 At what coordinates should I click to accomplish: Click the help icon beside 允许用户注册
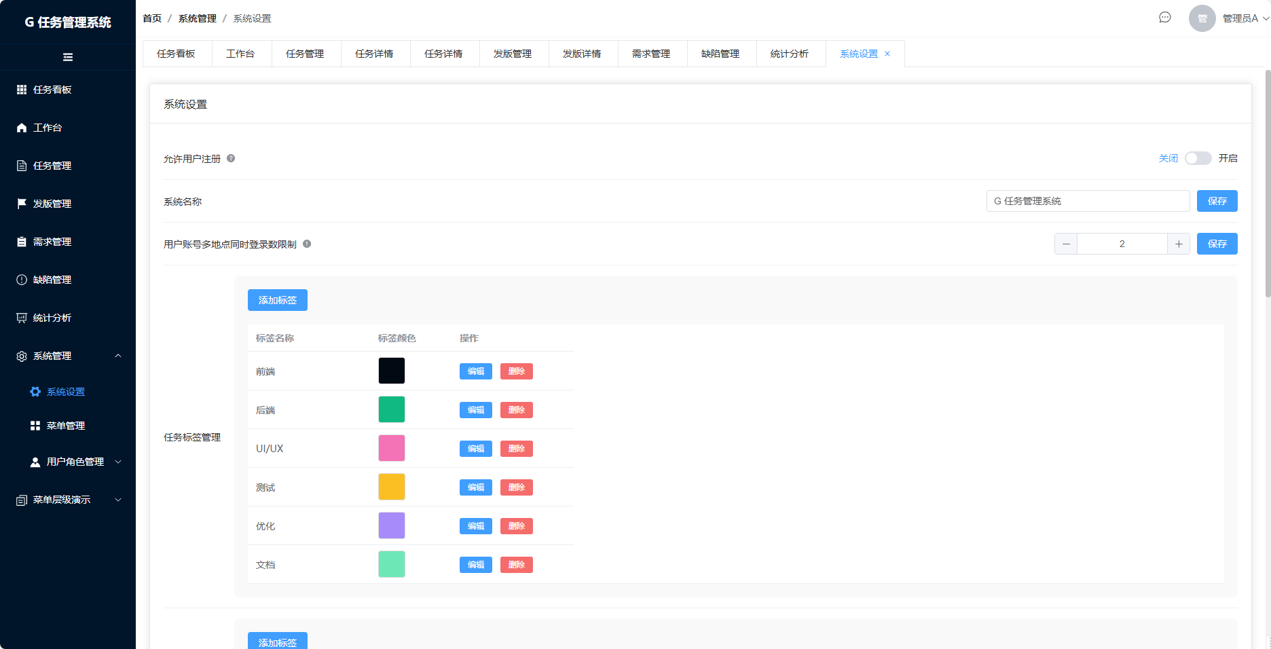point(231,158)
